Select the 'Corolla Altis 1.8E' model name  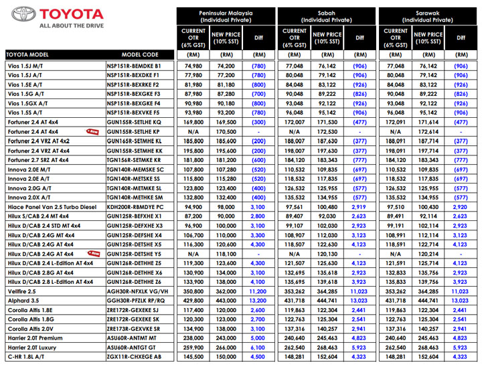(x=31, y=310)
